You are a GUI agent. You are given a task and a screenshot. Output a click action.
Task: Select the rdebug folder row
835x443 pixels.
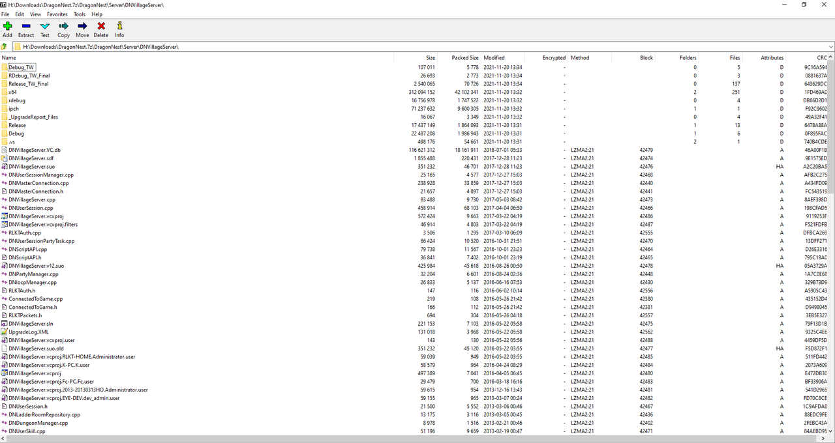tap(414, 100)
